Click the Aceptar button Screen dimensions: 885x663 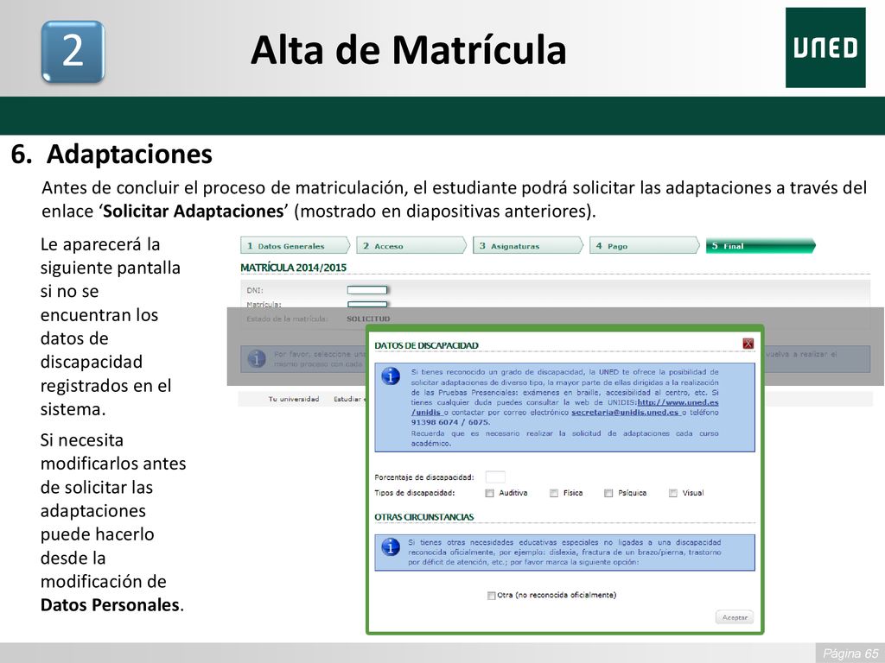click(735, 617)
